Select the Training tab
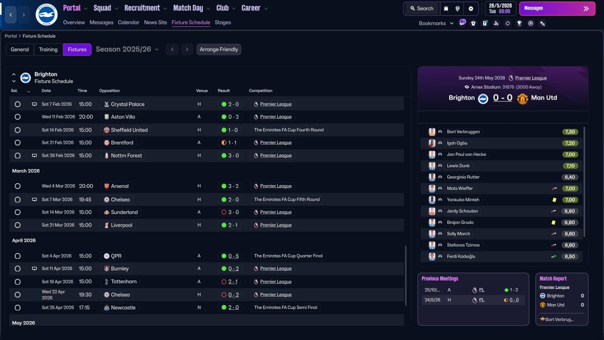Viewport: 604px width, 340px height. (48, 50)
